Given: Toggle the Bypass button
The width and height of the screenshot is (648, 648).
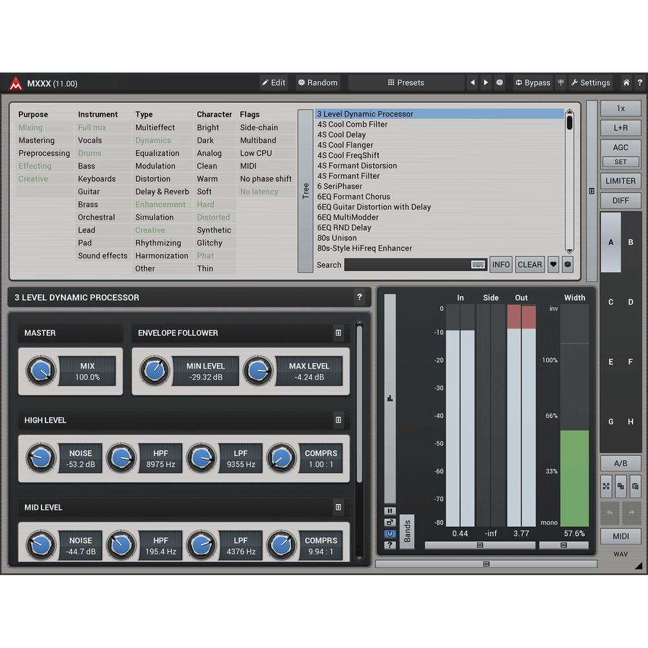Looking at the screenshot, I should 532,83.
